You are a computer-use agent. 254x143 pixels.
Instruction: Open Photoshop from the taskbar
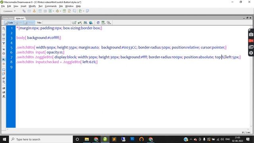click(132, 139)
